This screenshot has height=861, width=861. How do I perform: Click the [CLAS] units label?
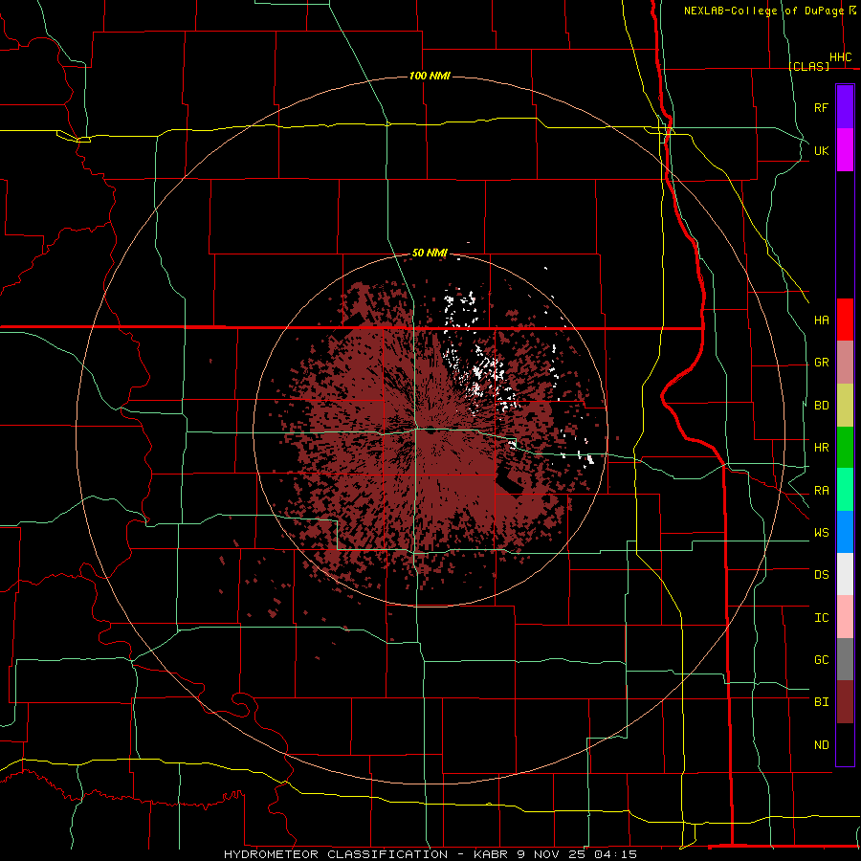(x=808, y=66)
